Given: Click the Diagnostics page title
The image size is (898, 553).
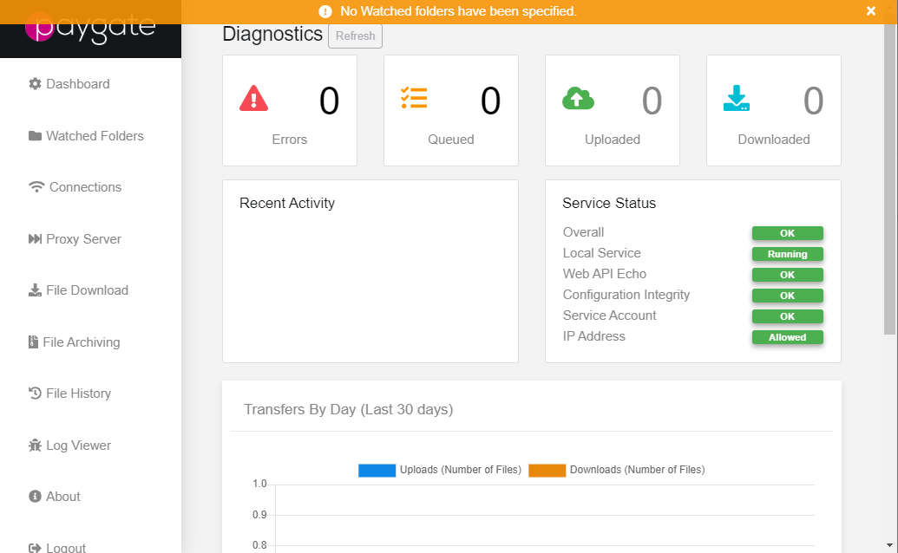Looking at the screenshot, I should click(272, 35).
